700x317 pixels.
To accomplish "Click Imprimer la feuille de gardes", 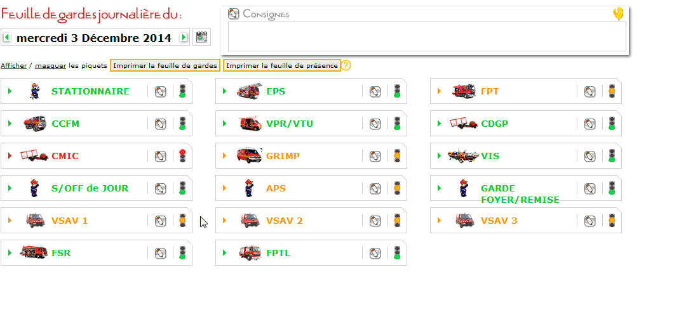I will click(165, 65).
